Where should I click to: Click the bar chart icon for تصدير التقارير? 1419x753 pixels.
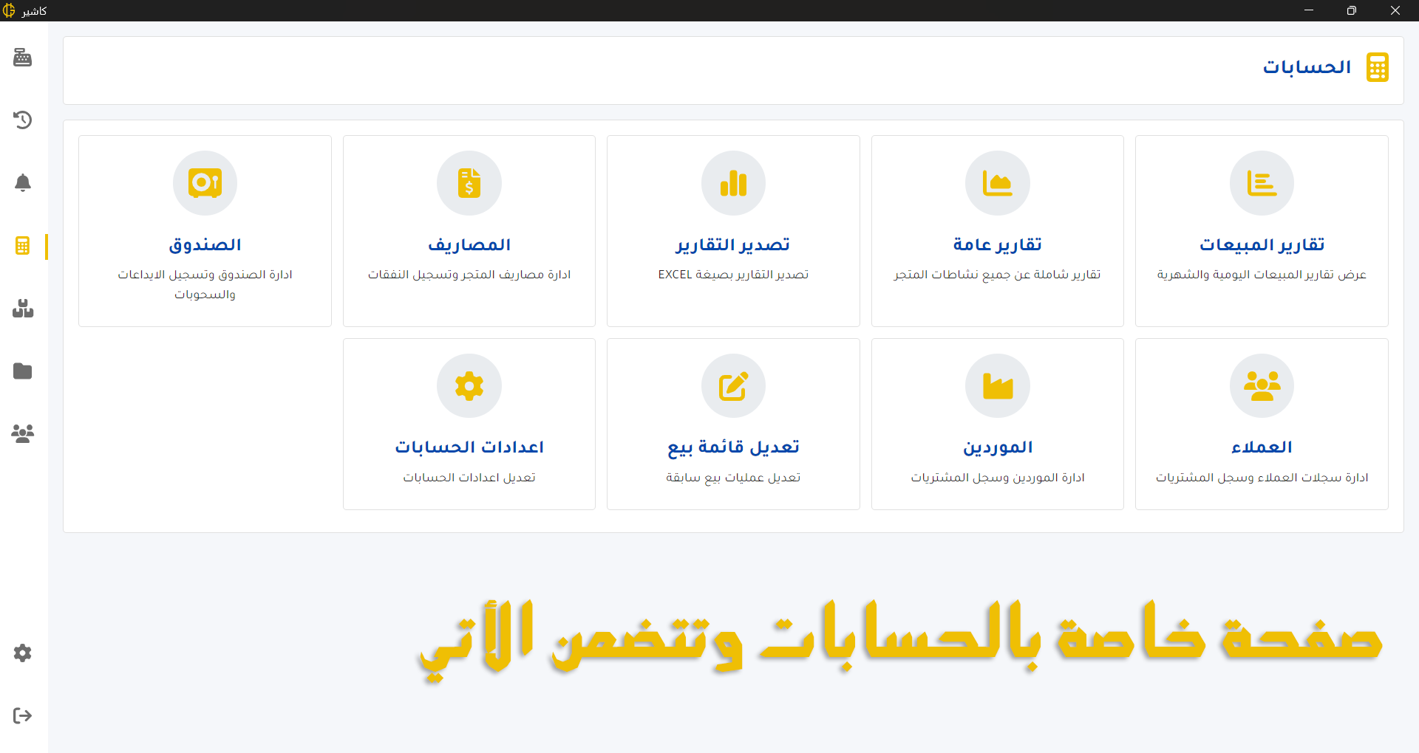733,183
